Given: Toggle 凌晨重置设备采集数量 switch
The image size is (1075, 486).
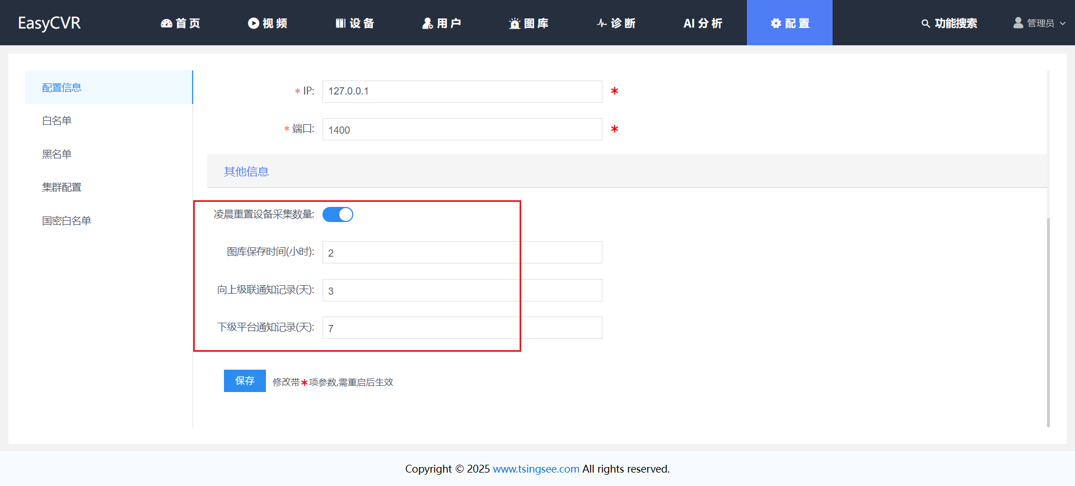Looking at the screenshot, I should 338,214.
